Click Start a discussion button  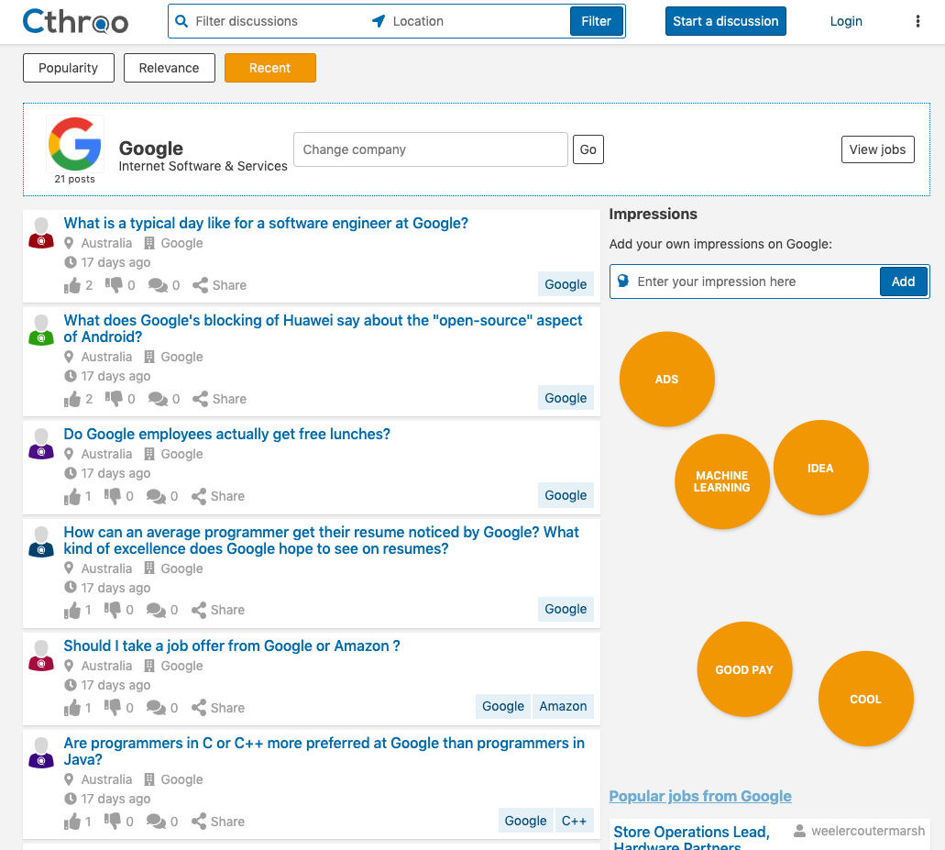pyautogui.click(x=726, y=22)
